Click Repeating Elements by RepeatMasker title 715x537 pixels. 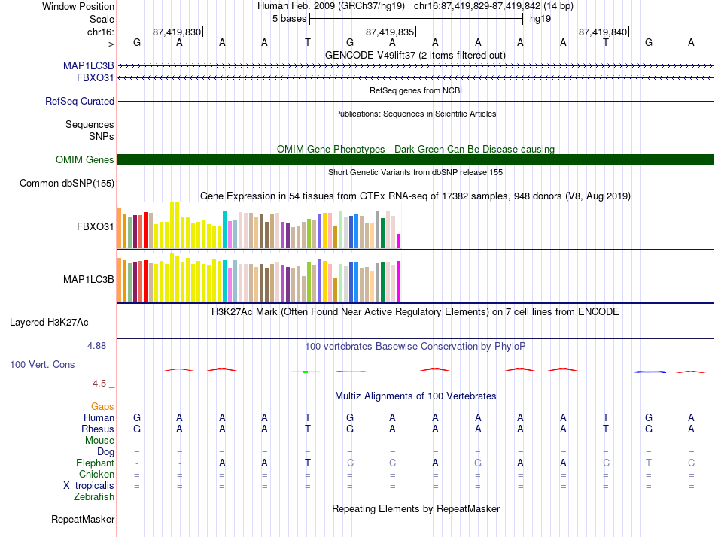[416, 508]
